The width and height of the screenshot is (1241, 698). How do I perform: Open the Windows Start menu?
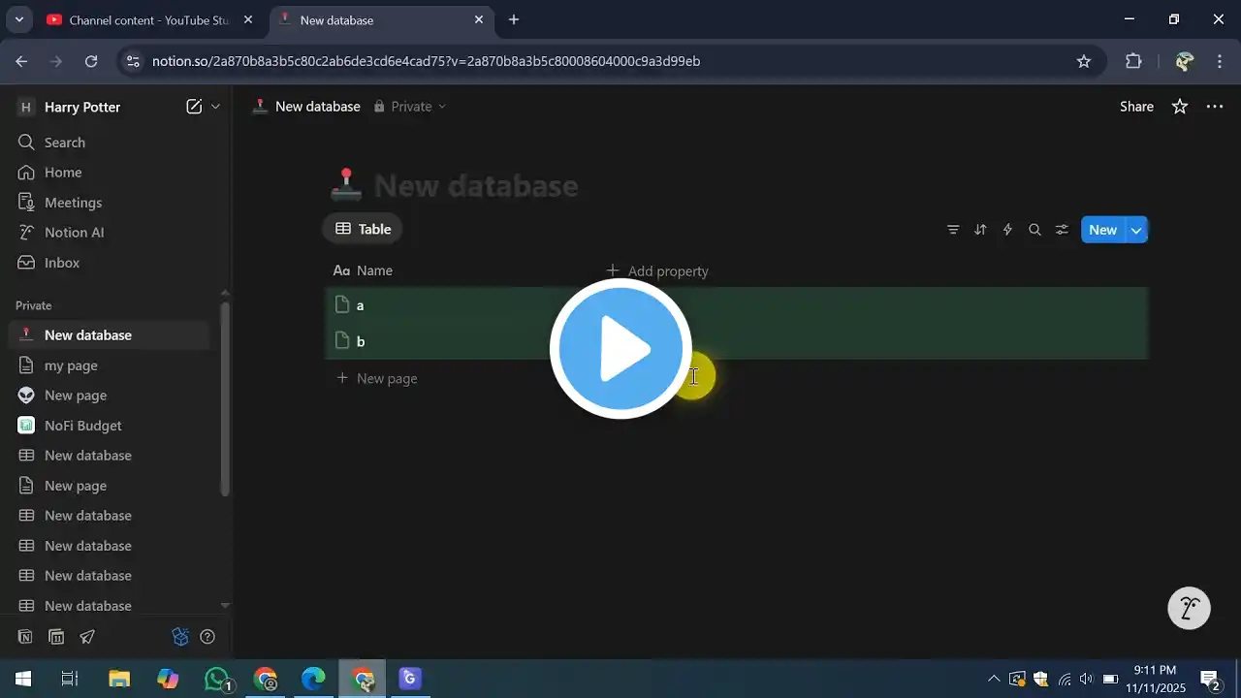23,679
